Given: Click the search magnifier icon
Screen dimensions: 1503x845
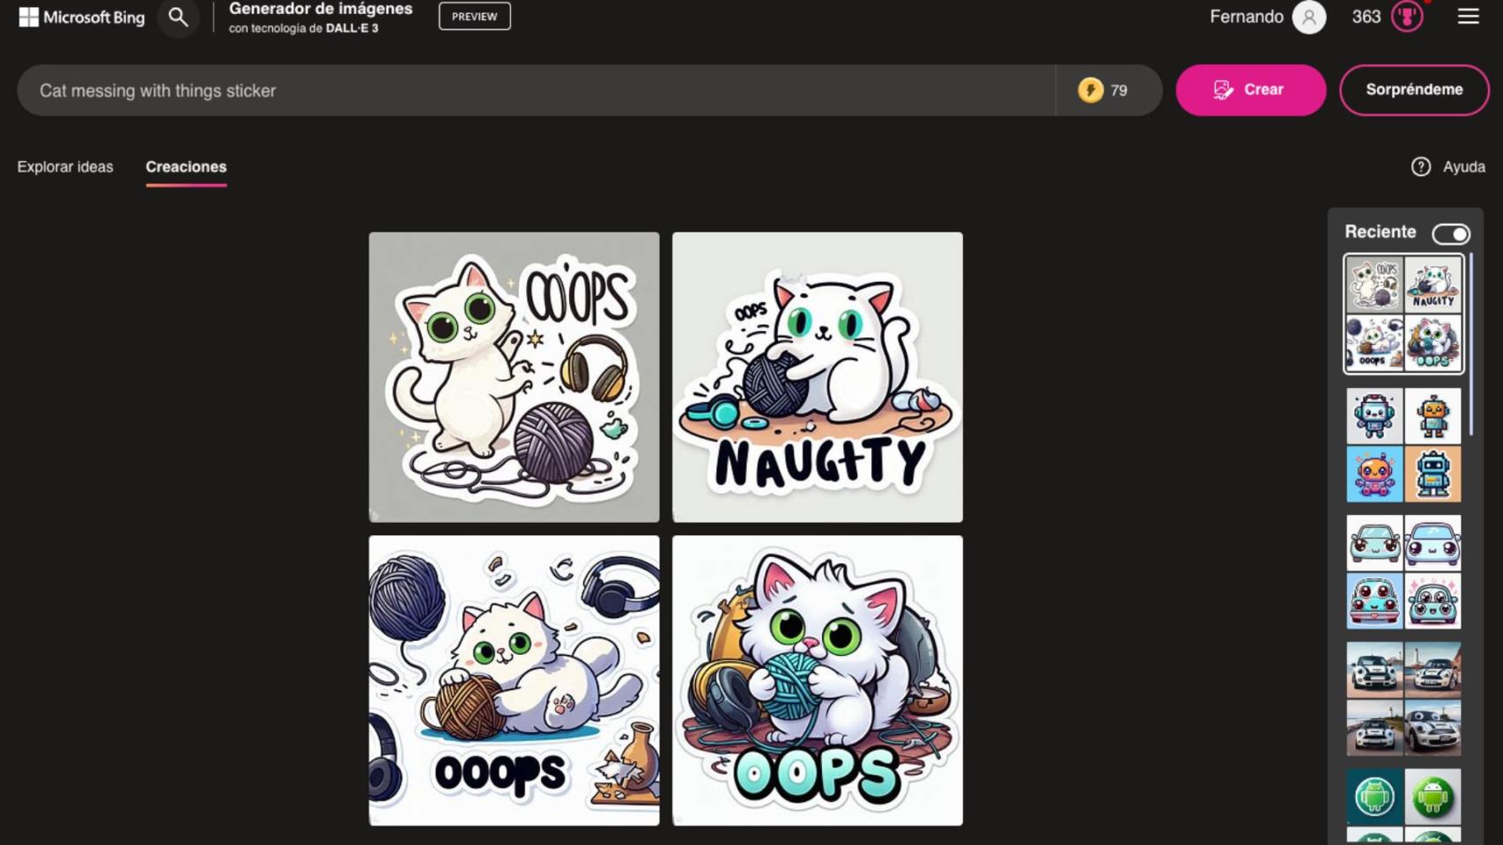Looking at the screenshot, I should (179, 16).
